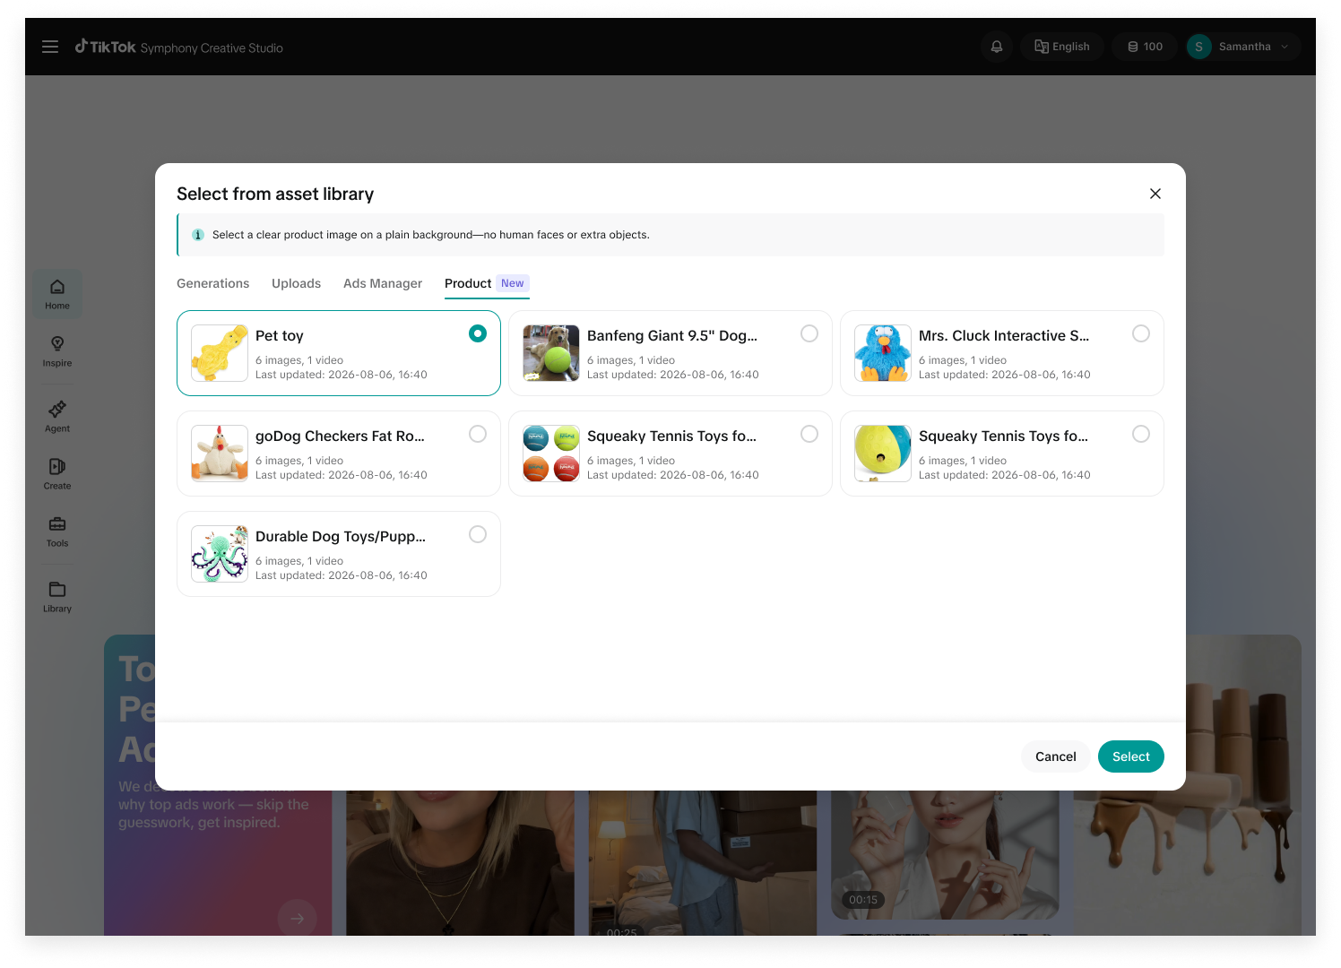Switch to the Ads Manager tab

coord(383,283)
